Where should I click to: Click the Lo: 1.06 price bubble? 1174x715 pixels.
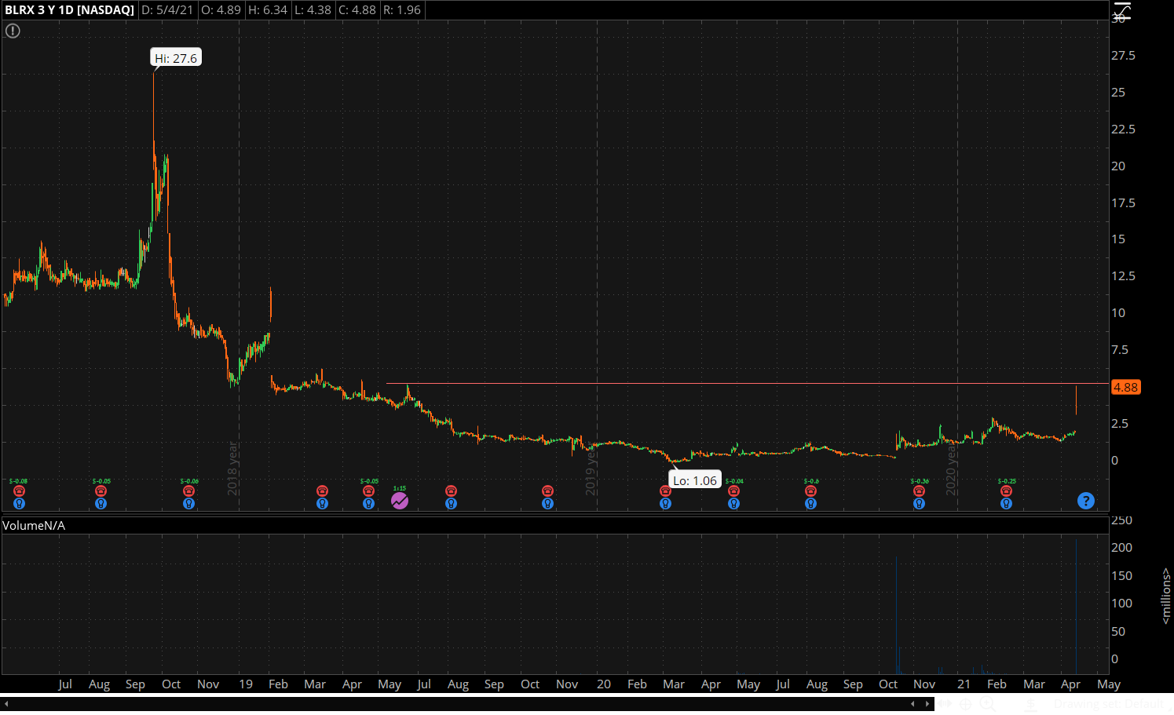695,480
